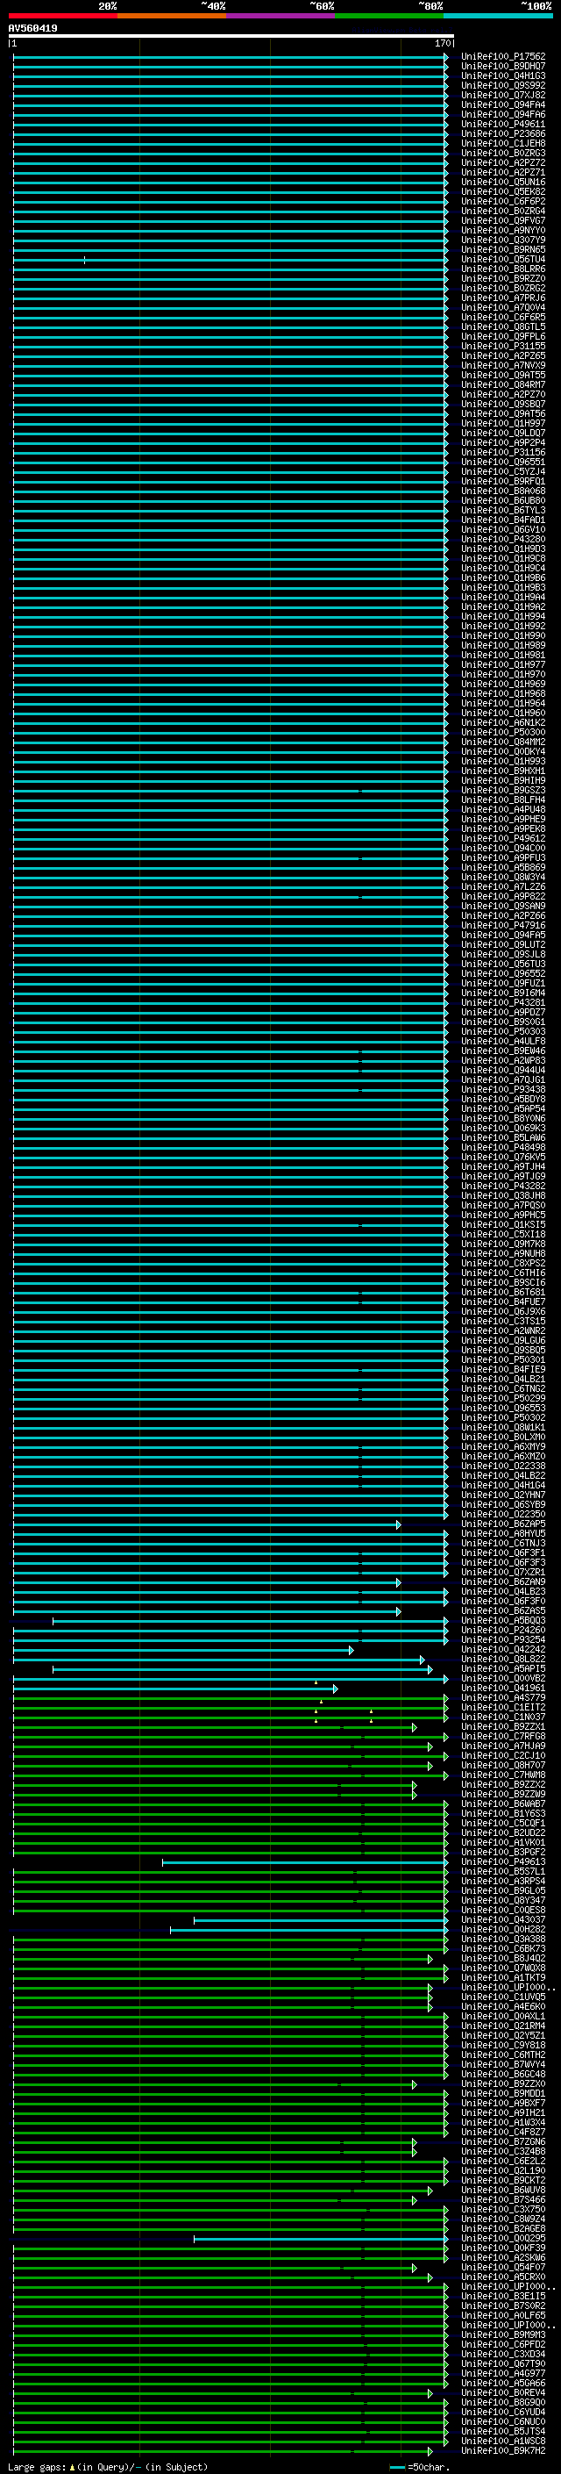Click the Large gaps legend text

pyautogui.click(x=108, y=2466)
